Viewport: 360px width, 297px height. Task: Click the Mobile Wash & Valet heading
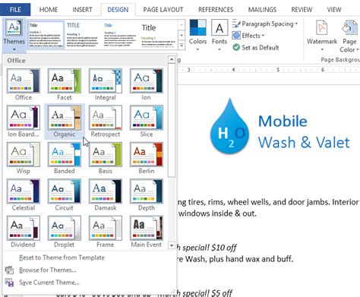point(304,131)
